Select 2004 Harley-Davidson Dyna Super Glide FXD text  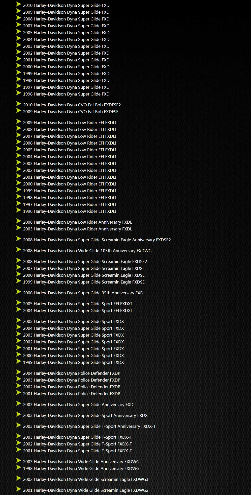coord(66,39)
